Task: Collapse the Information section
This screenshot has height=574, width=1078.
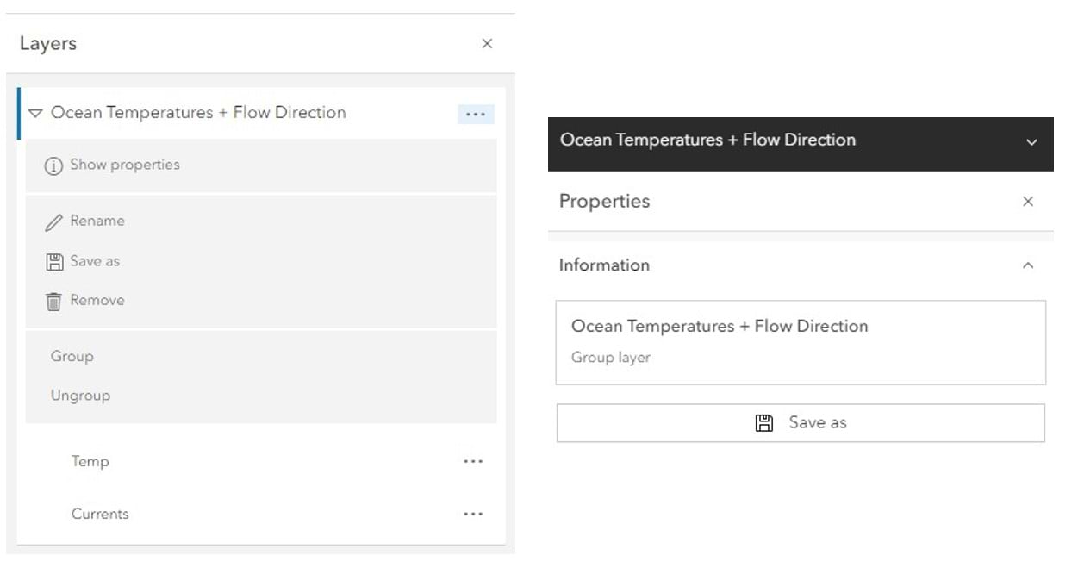Action: pos(1027,265)
